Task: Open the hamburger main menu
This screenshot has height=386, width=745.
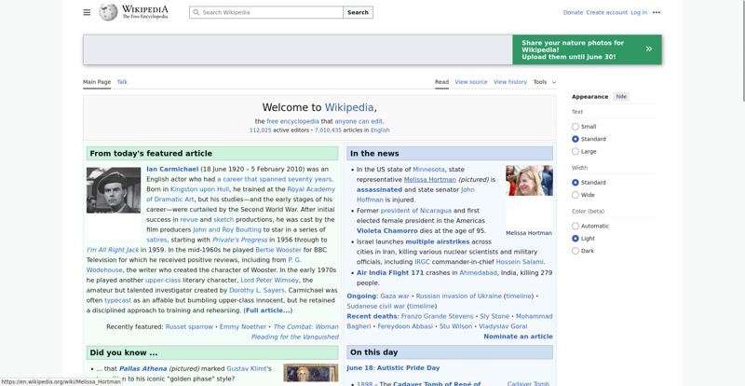Action: 87,12
